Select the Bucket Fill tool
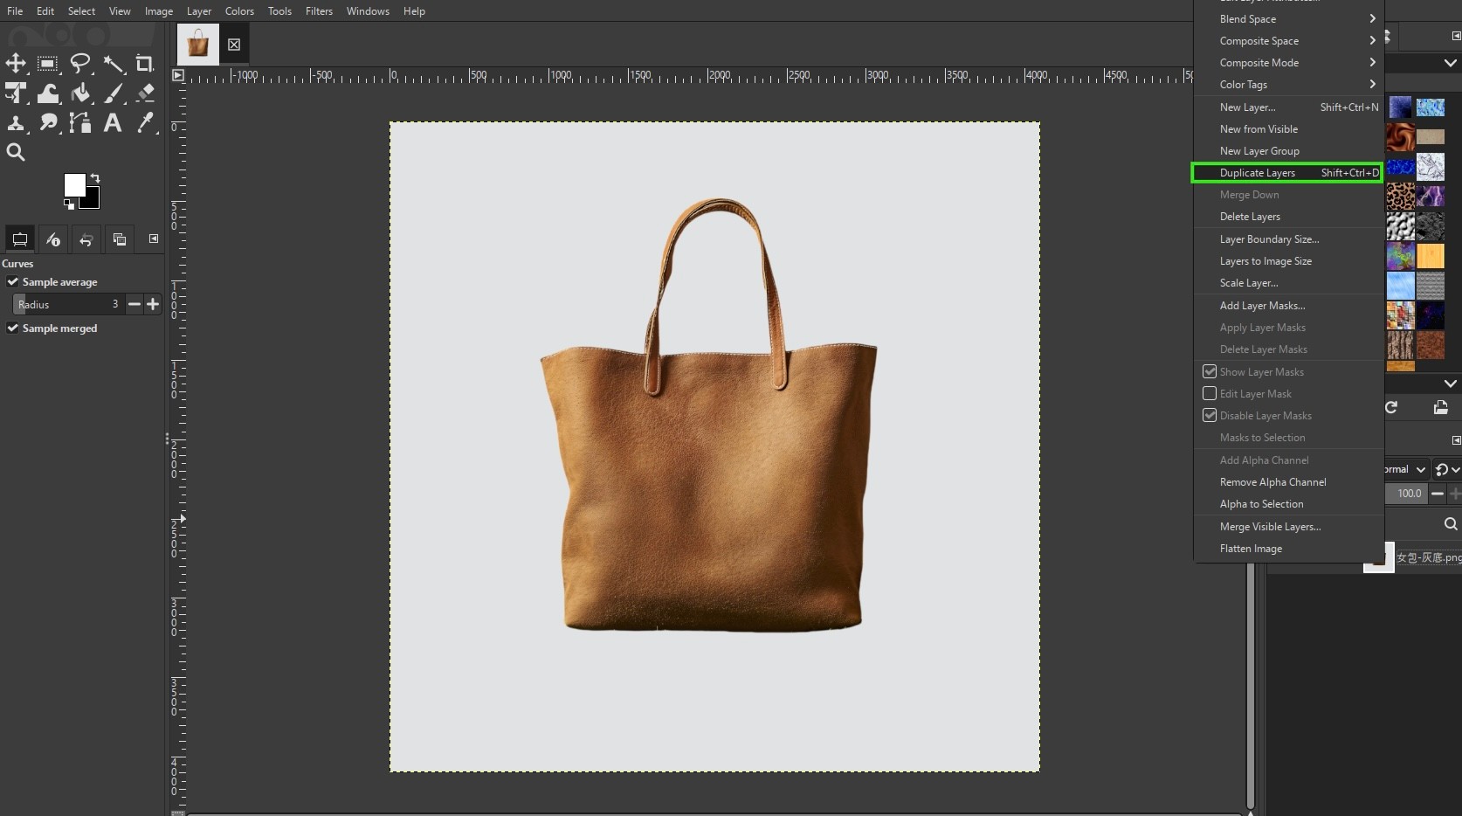Viewport: 1462px width, 816px height. (x=80, y=93)
